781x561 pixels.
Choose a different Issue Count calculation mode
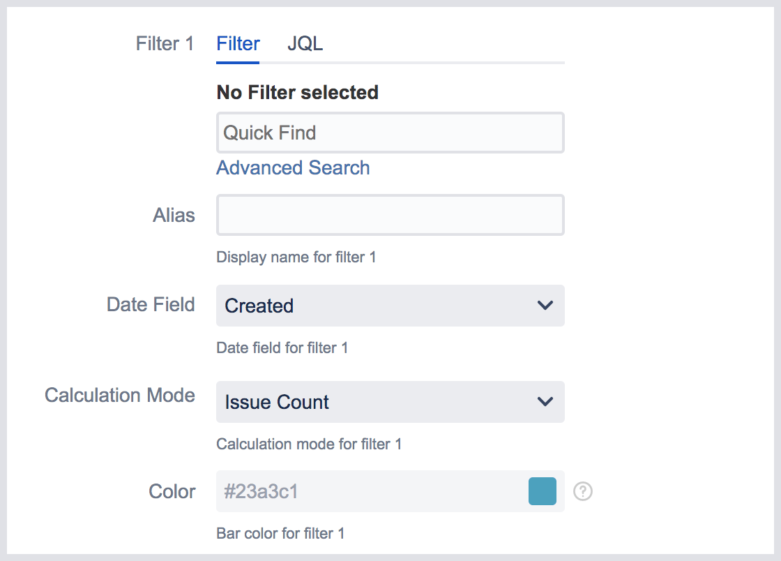390,402
